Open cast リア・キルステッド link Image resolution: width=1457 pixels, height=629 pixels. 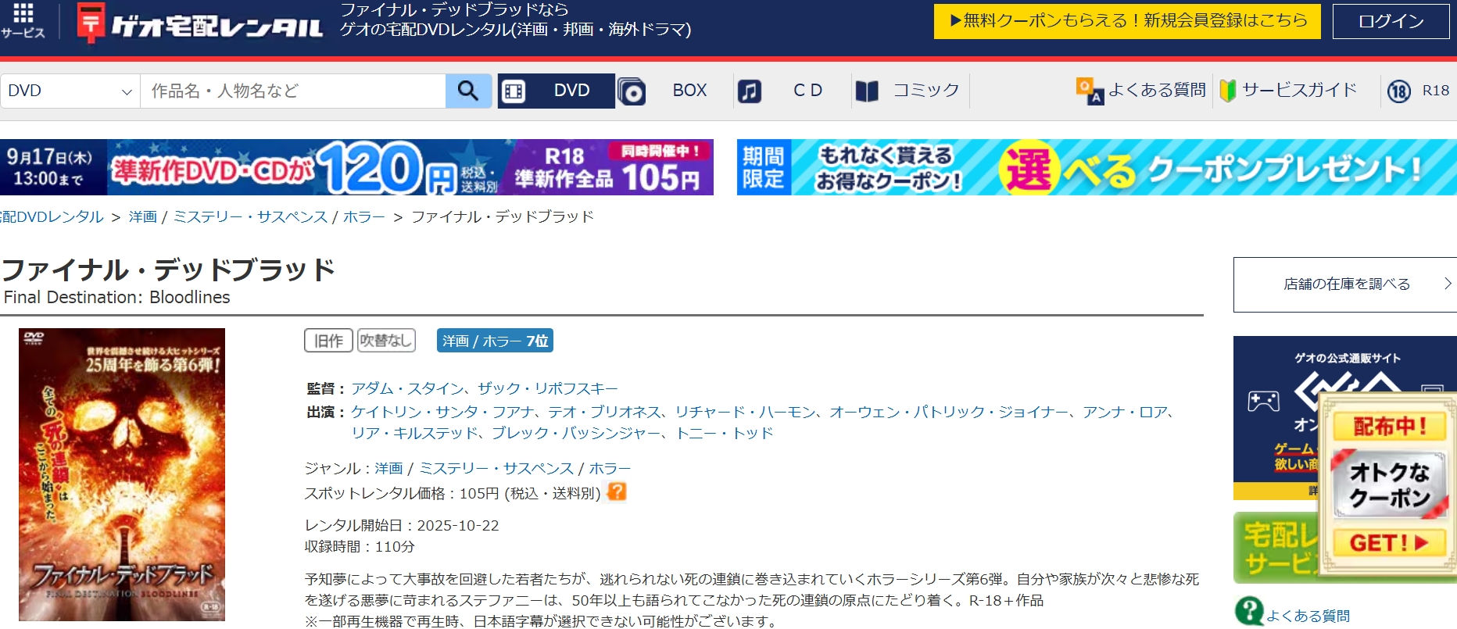[x=414, y=433]
